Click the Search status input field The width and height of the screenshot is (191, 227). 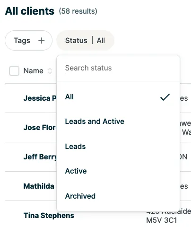[118, 68]
